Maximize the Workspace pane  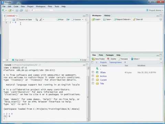click(x=161, y=15)
